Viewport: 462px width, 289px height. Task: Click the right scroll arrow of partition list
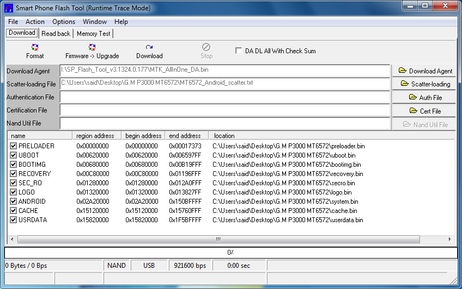pos(449,239)
